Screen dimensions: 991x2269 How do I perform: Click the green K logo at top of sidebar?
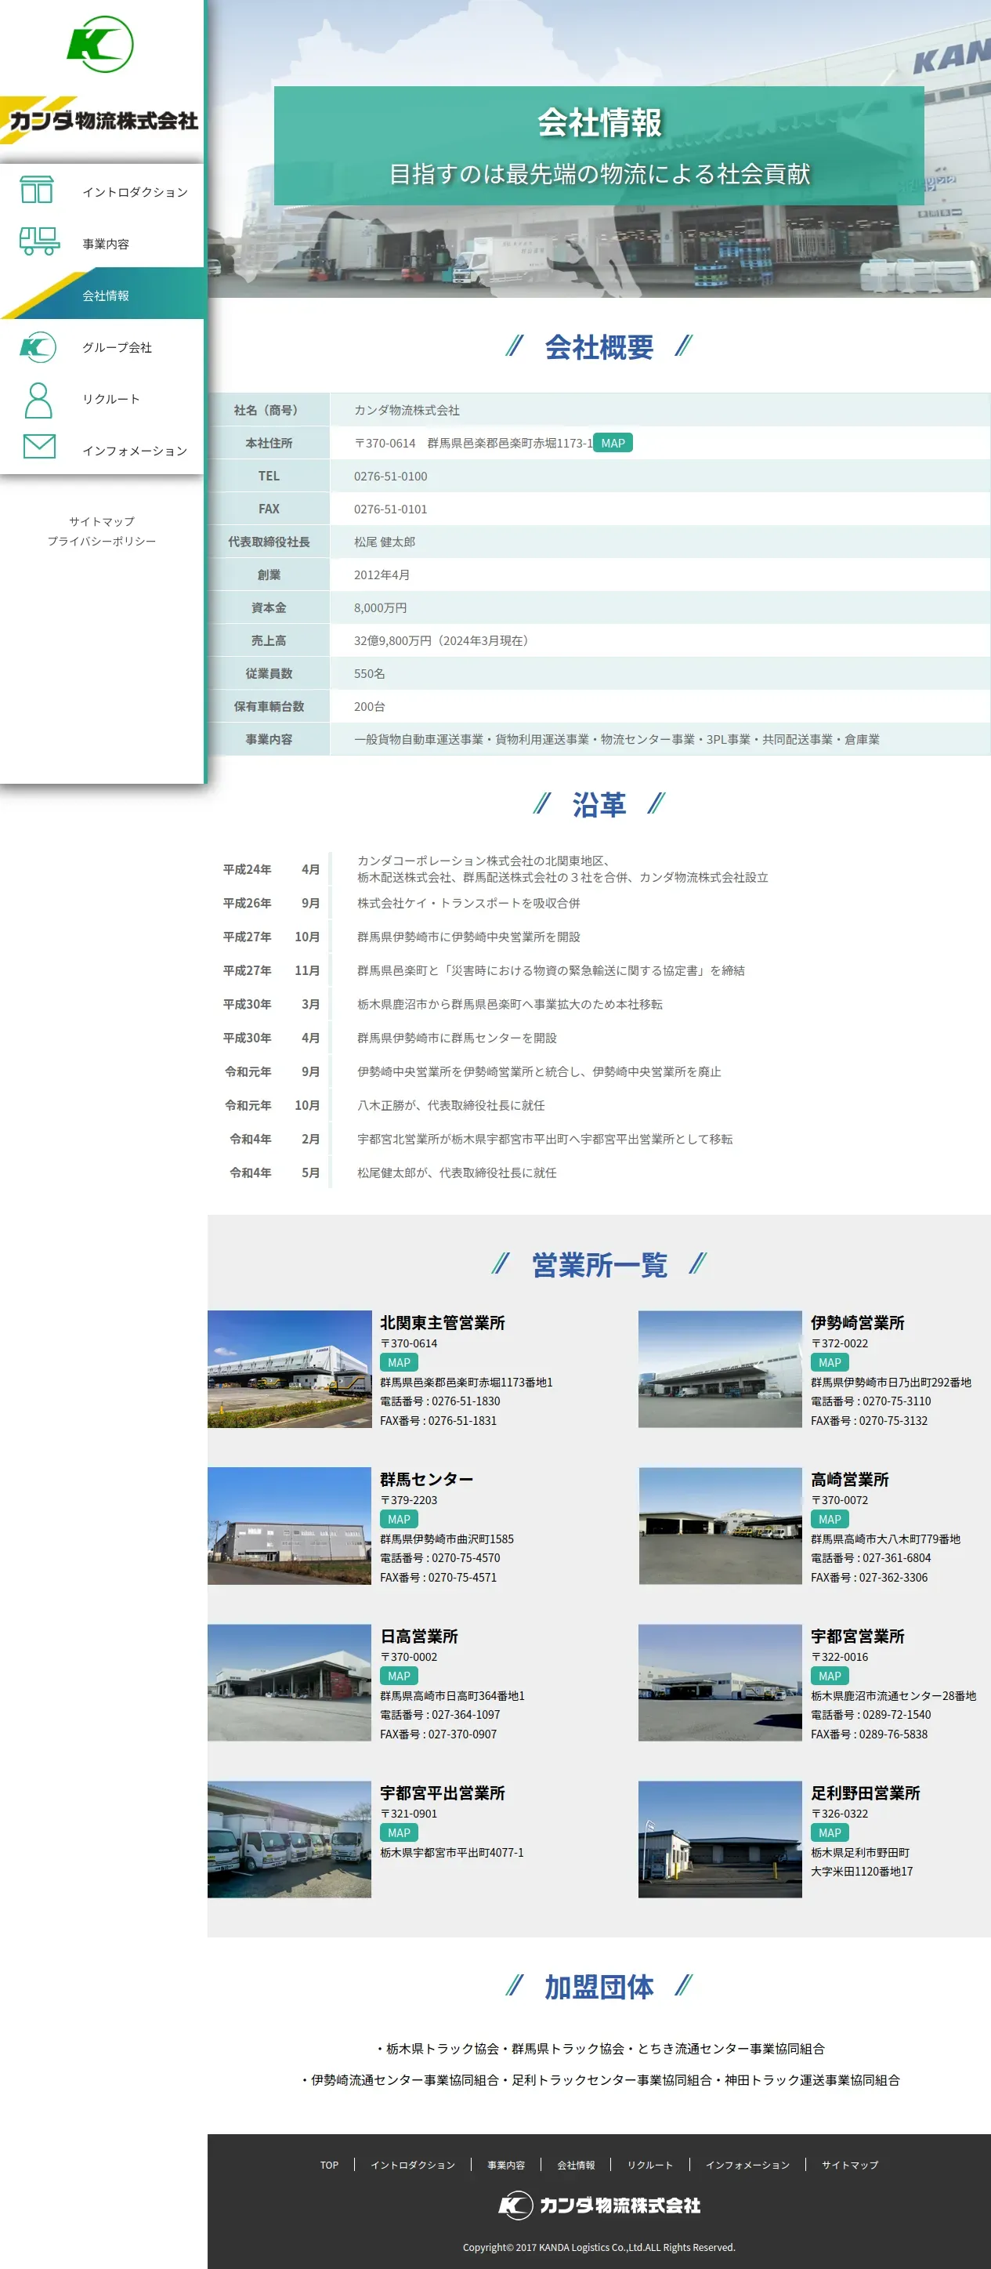pos(100,44)
